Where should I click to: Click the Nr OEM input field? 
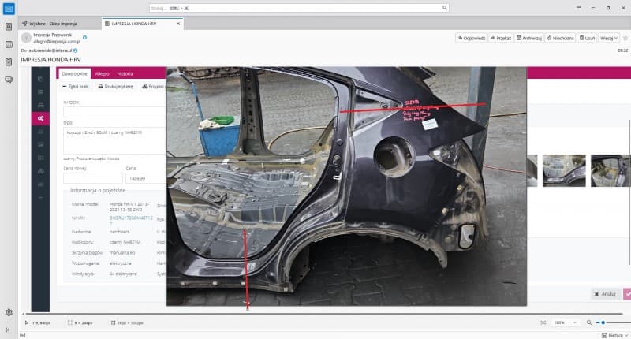click(x=114, y=112)
